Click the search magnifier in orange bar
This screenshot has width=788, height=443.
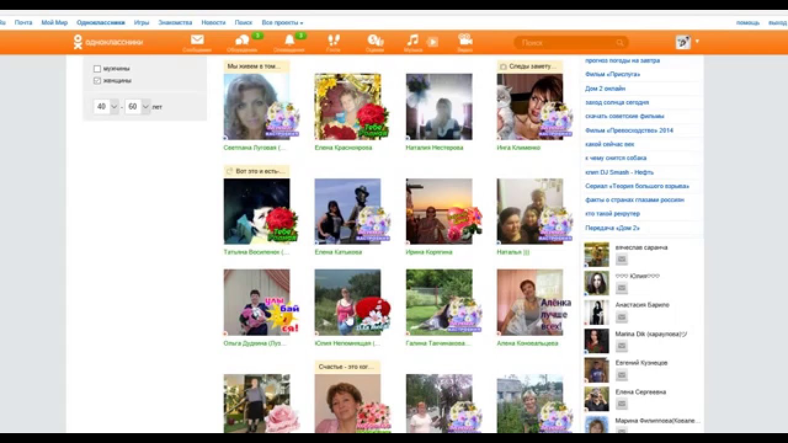pyautogui.click(x=620, y=42)
